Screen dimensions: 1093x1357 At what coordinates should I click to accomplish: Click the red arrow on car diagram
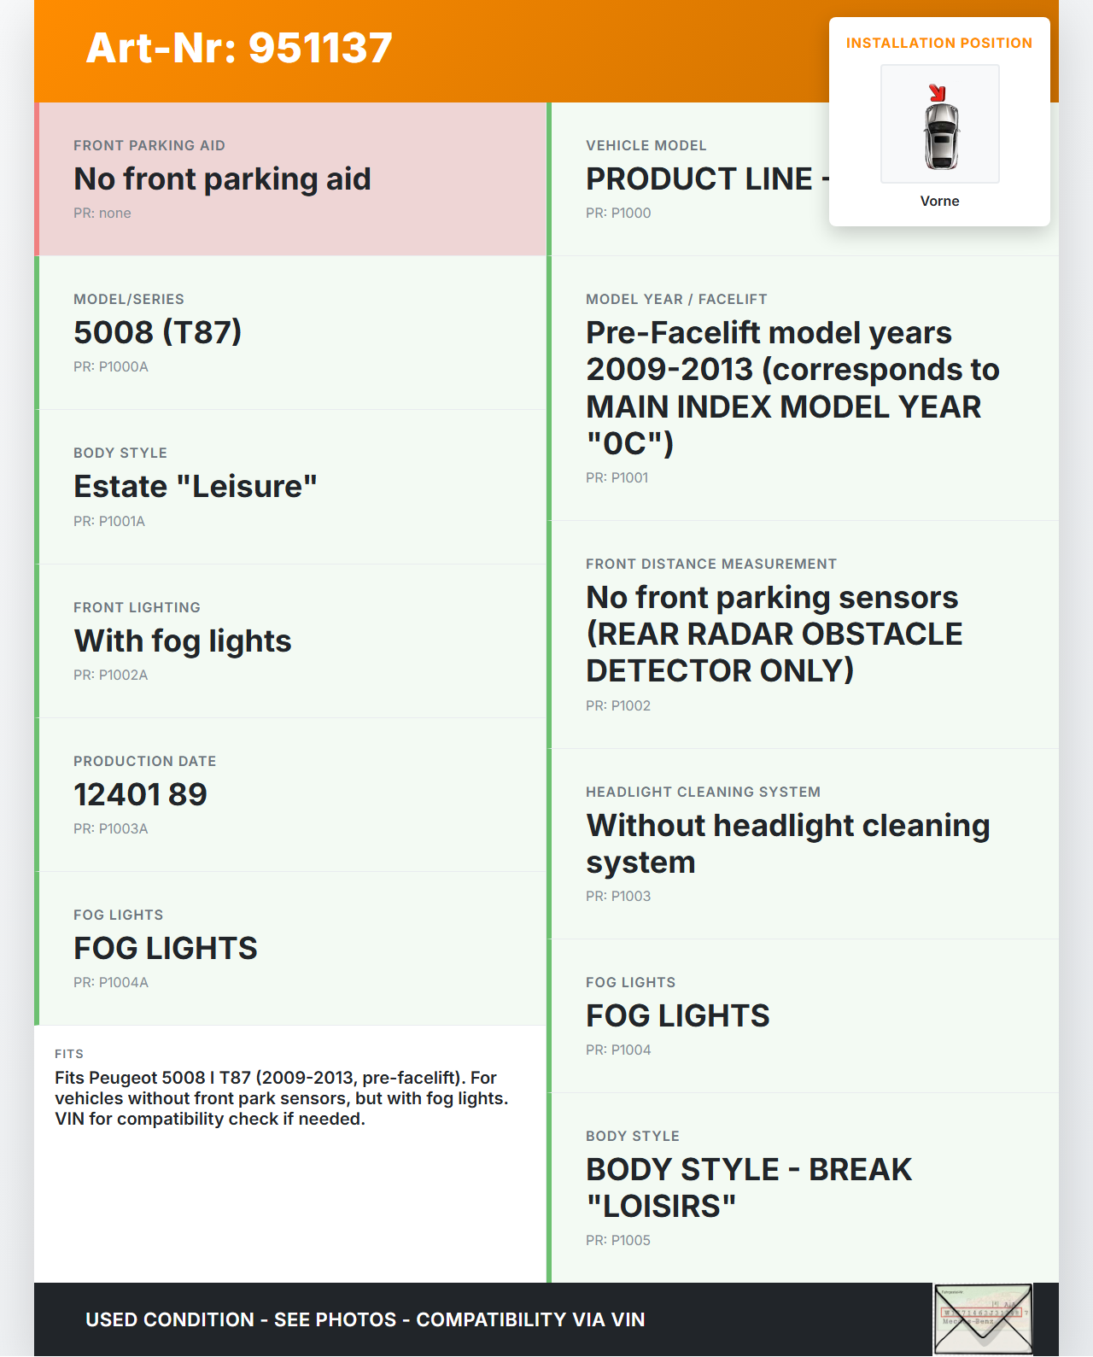pyautogui.click(x=937, y=92)
